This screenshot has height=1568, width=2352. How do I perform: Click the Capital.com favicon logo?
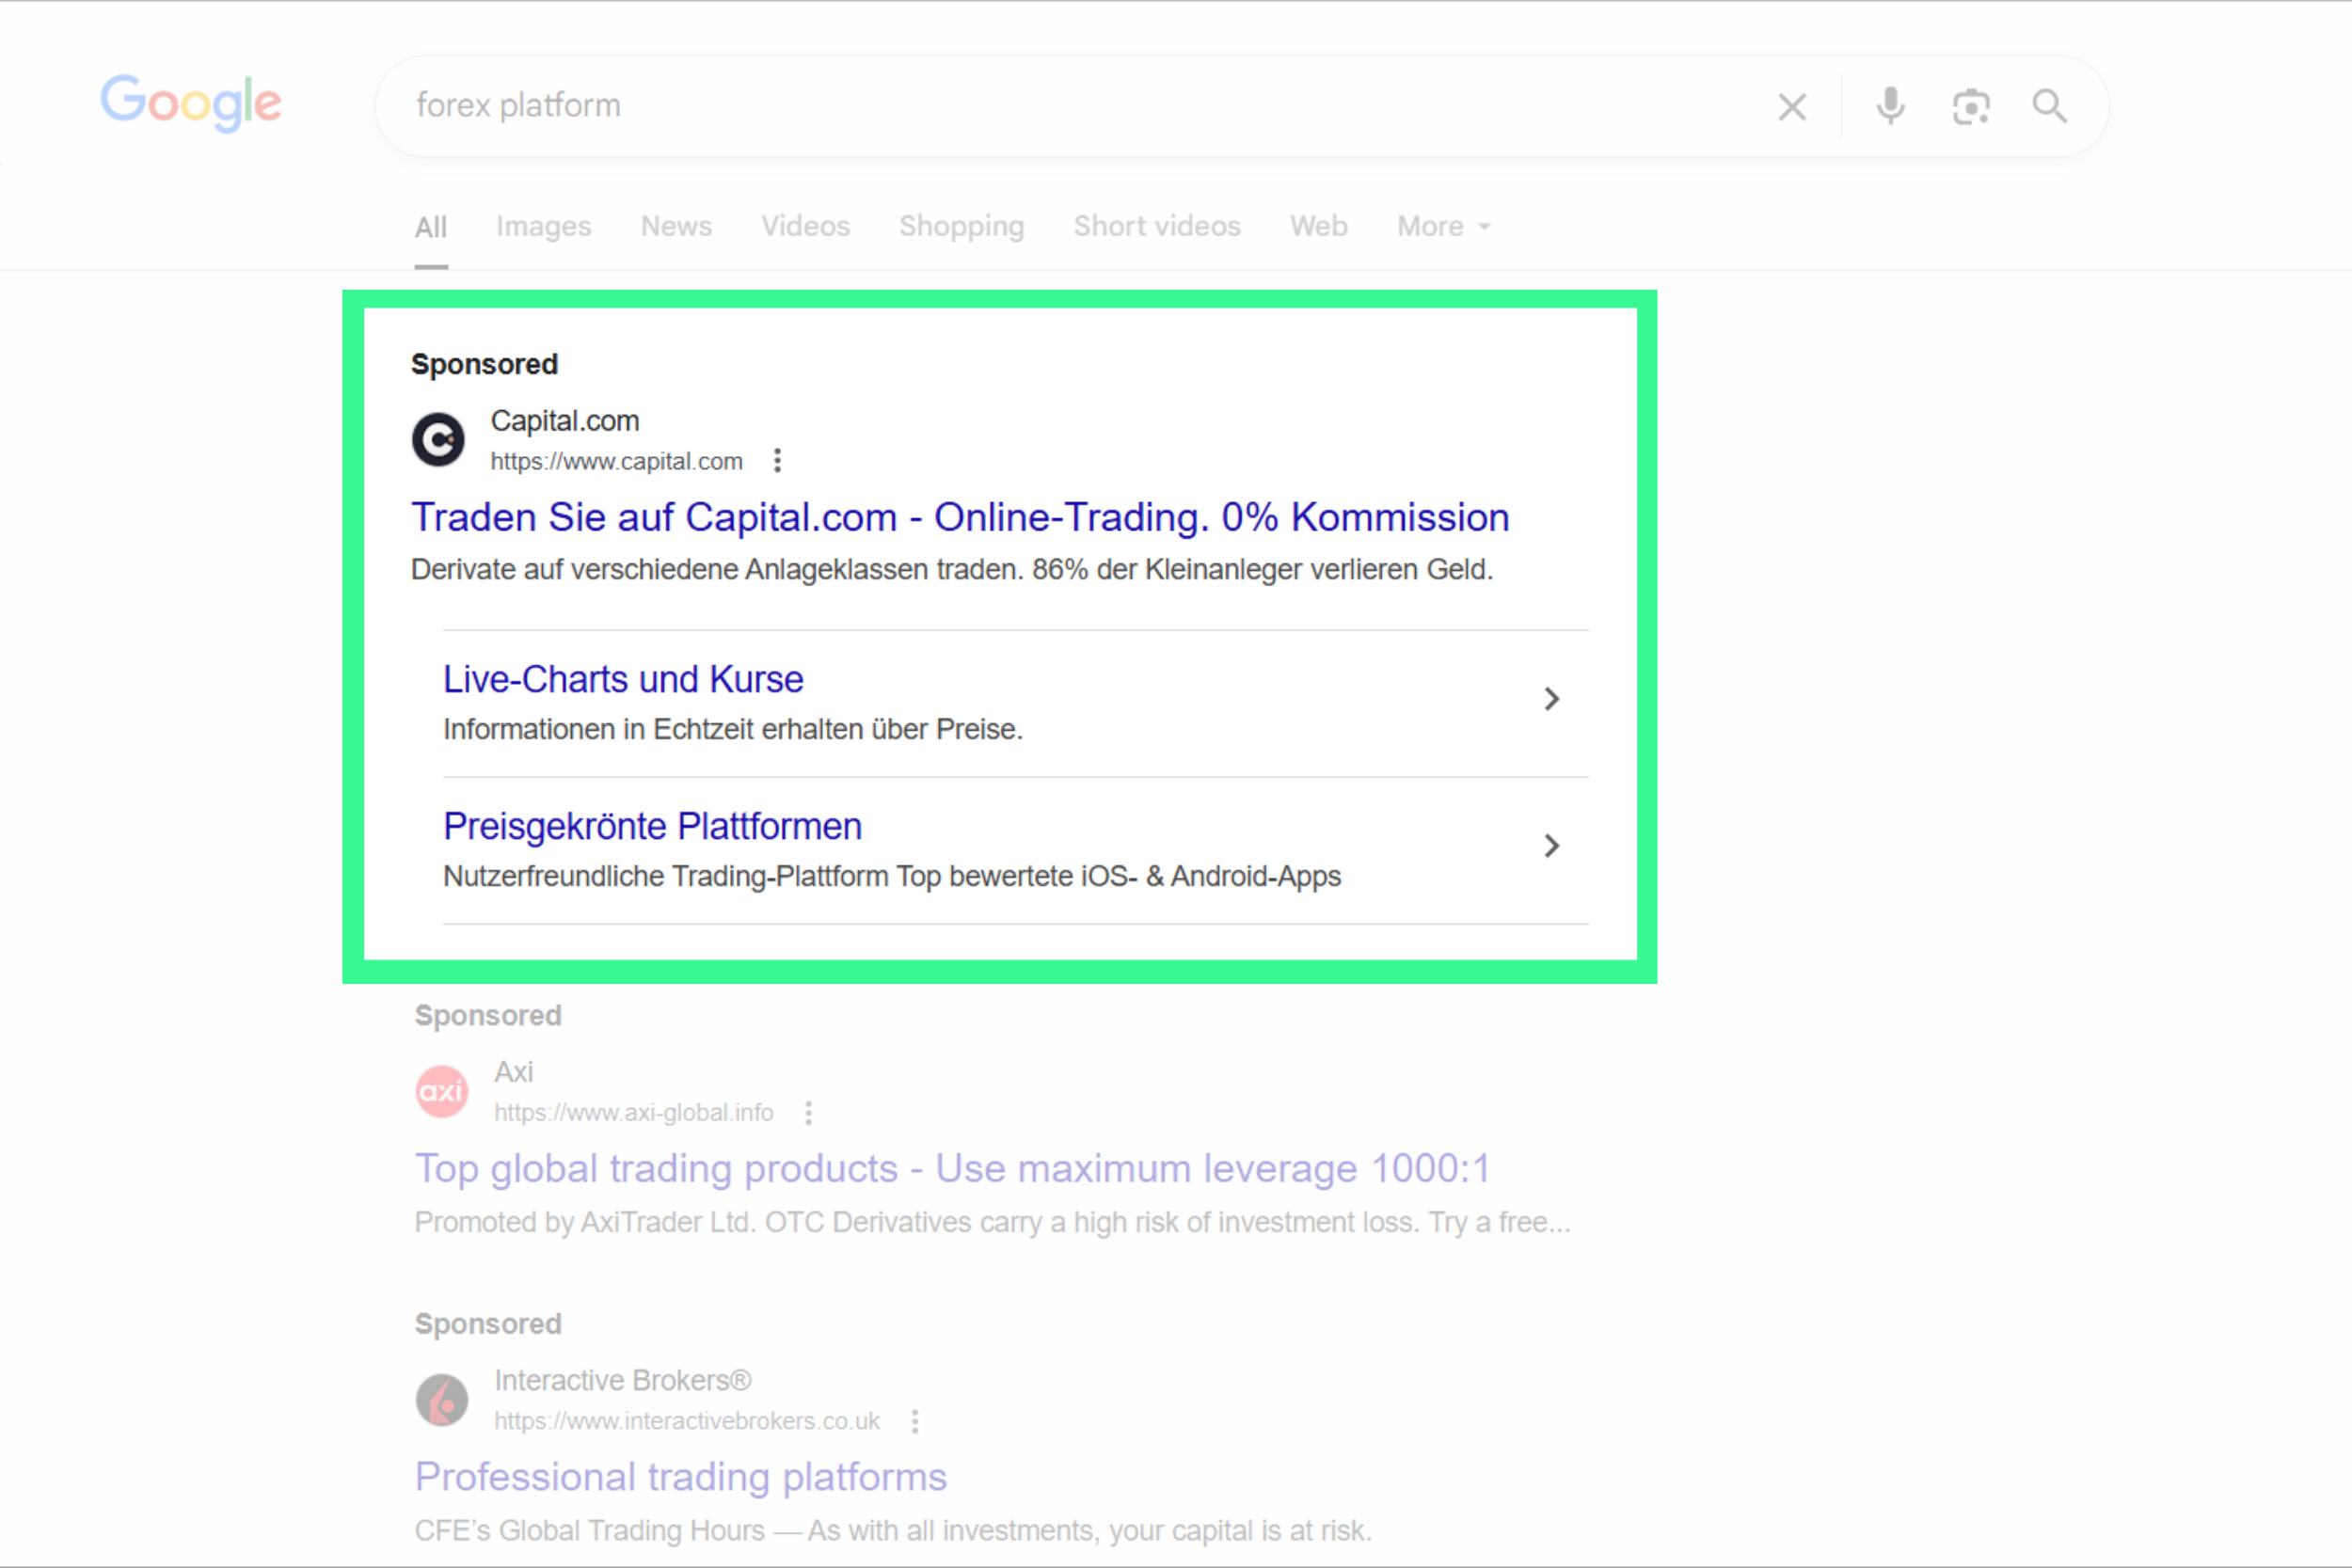[438, 439]
